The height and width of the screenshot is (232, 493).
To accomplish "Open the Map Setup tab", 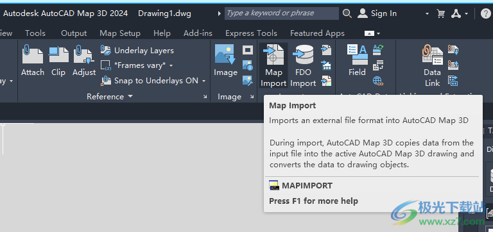I will (120, 33).
